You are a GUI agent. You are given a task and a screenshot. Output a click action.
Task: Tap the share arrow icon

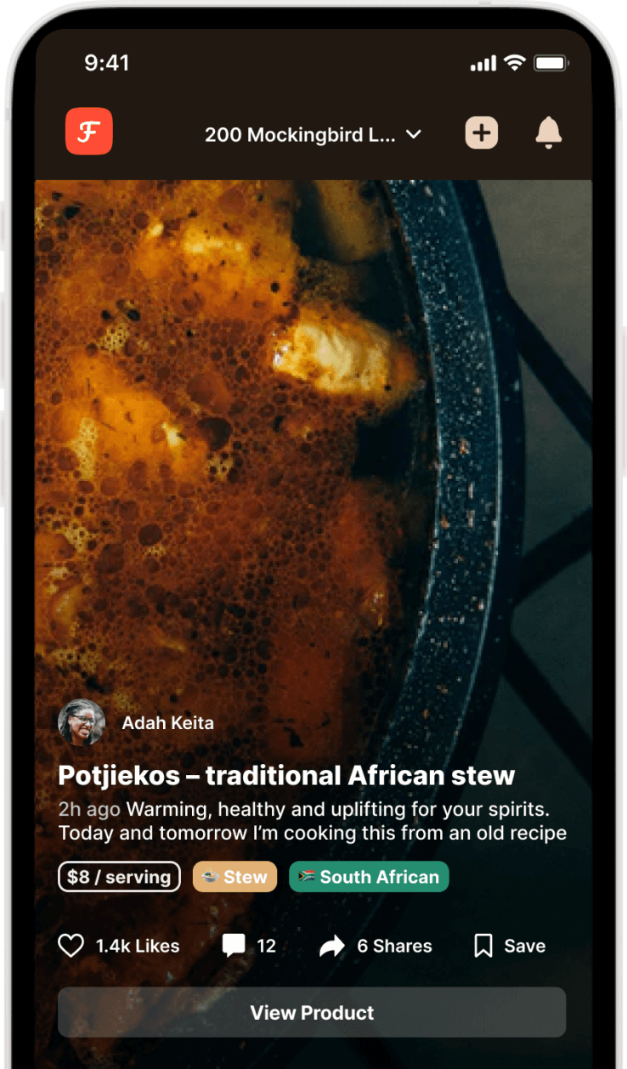pyautogui.click(x=332, y=946)
